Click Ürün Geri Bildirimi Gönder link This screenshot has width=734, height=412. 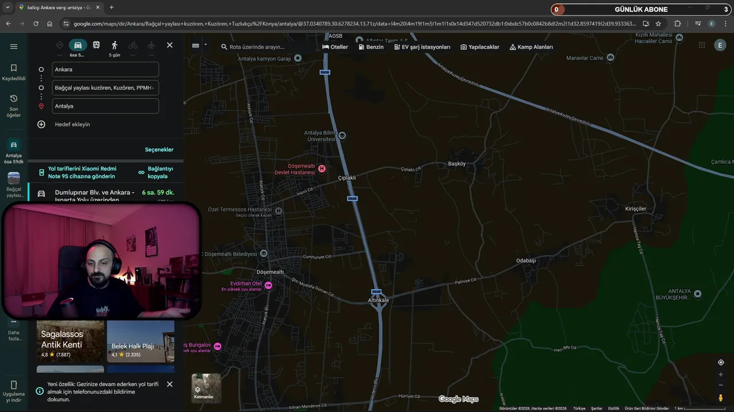tap(647, 409)
